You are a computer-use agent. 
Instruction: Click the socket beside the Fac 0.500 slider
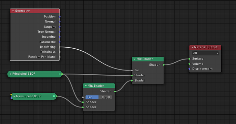[83, 97]
